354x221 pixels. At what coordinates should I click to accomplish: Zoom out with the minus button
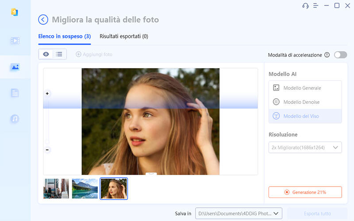(x=47, y=150)
